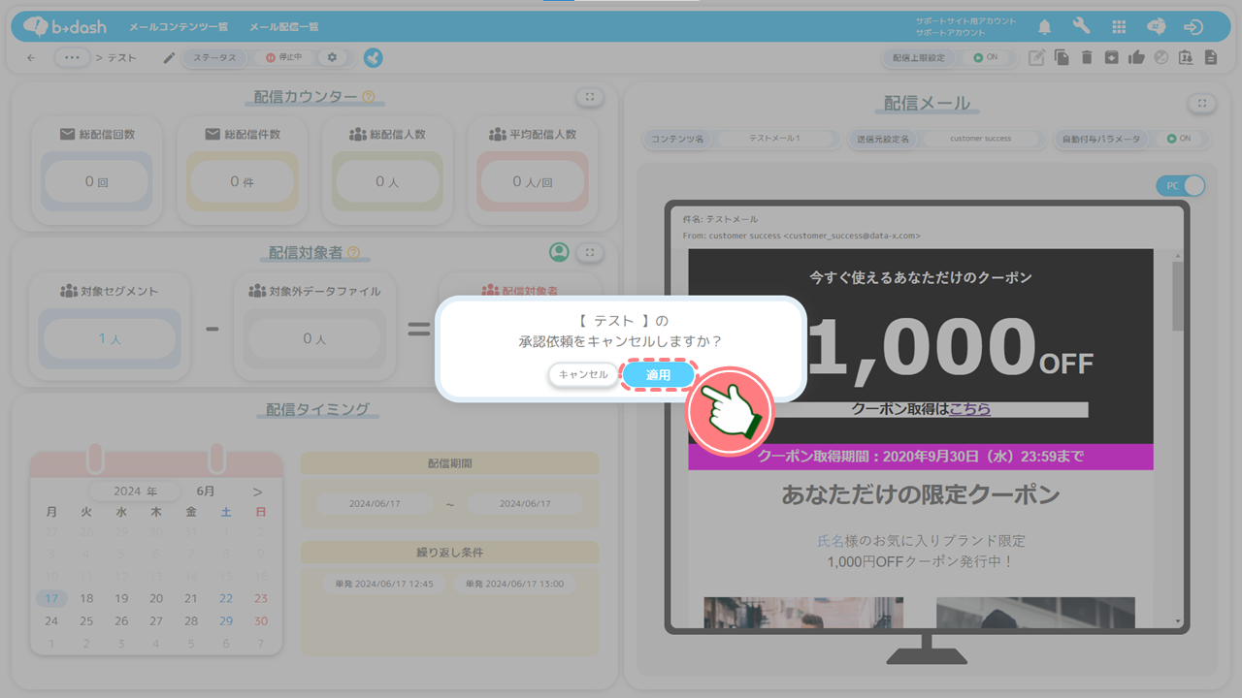The height and width of the screenshot is (698, 1242).
Task: Click the 単発 2024/06/17 13:00 condition
Action: 514,585
